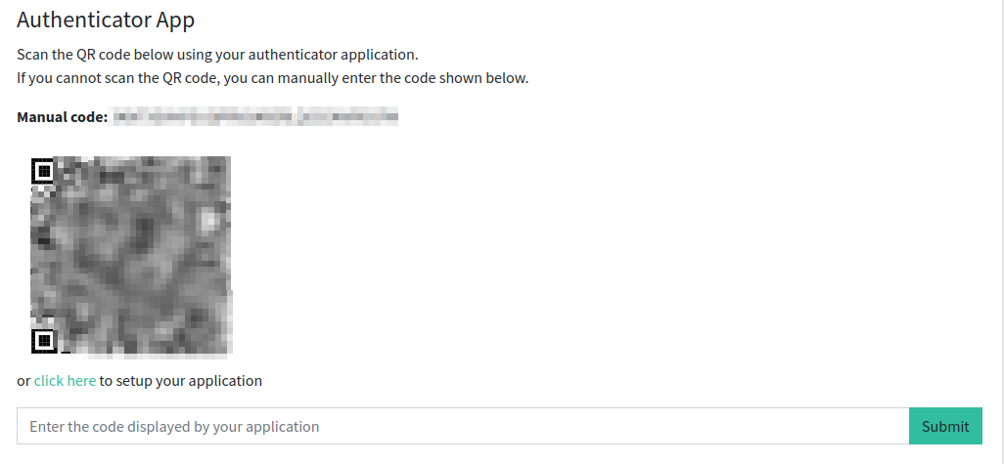This screenshot has height=464, width=1004.
Task: Click the green Submit button
Action: (x=945, y=426)
